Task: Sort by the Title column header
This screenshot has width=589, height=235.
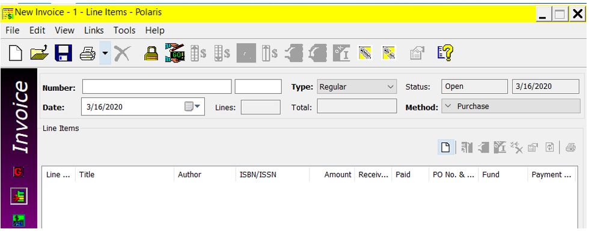Action: (125, 174)
